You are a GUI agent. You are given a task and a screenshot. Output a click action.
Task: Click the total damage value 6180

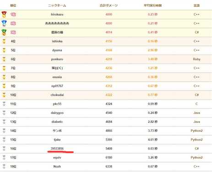(x=109, y=157)
